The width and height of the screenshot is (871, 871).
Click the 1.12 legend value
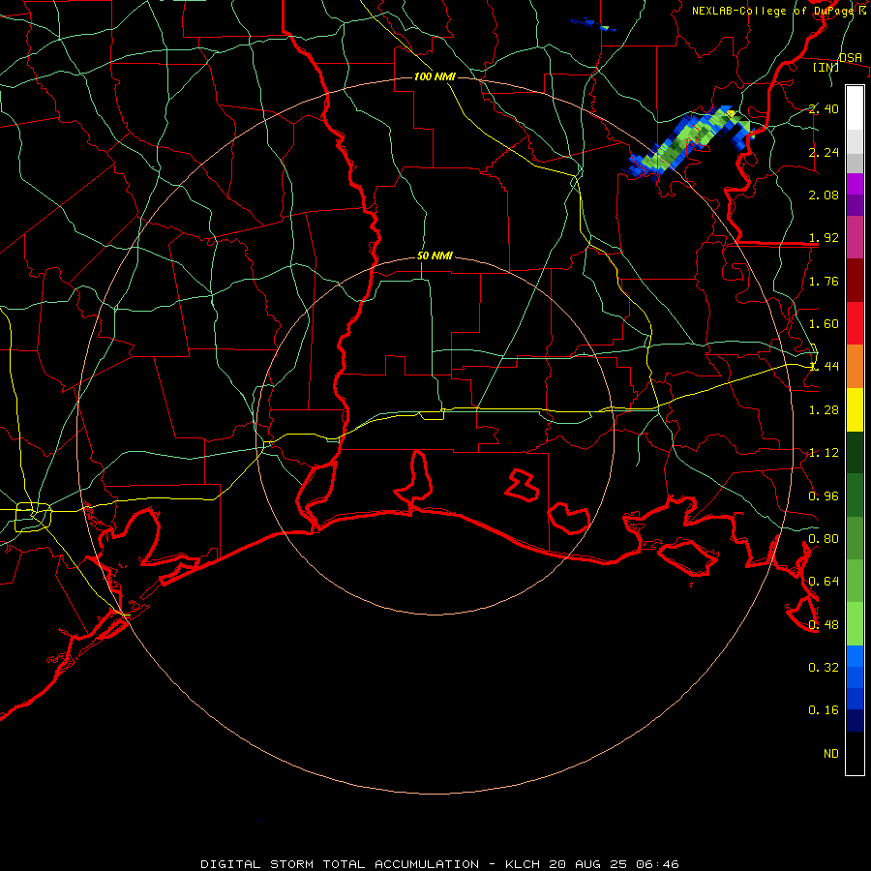(x=824, y=453)
